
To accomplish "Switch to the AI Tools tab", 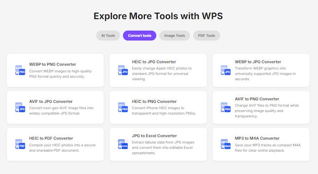I will point(108,36).
